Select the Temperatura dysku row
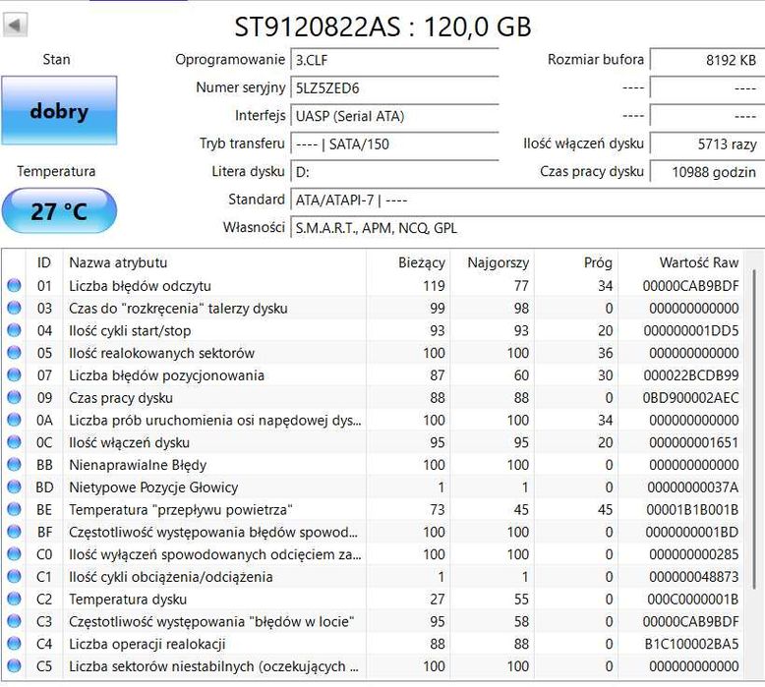The width and height of the screenshot is (765, 687). 373,600
